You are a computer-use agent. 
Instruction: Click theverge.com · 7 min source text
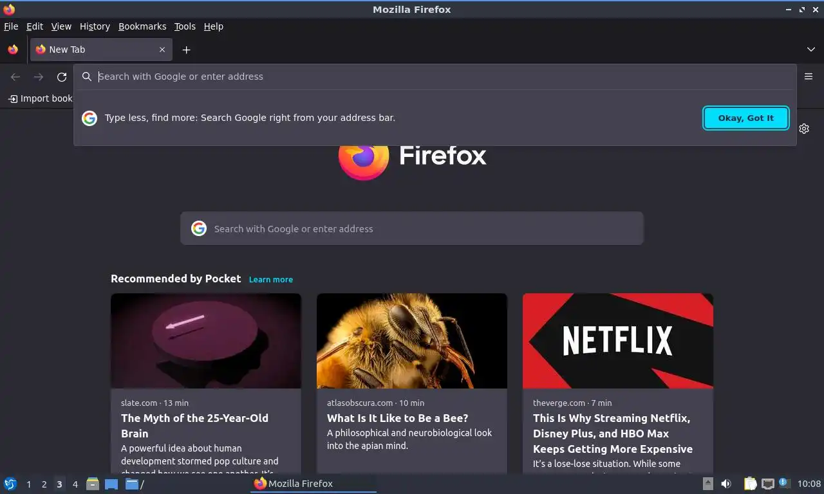(572, 403)
